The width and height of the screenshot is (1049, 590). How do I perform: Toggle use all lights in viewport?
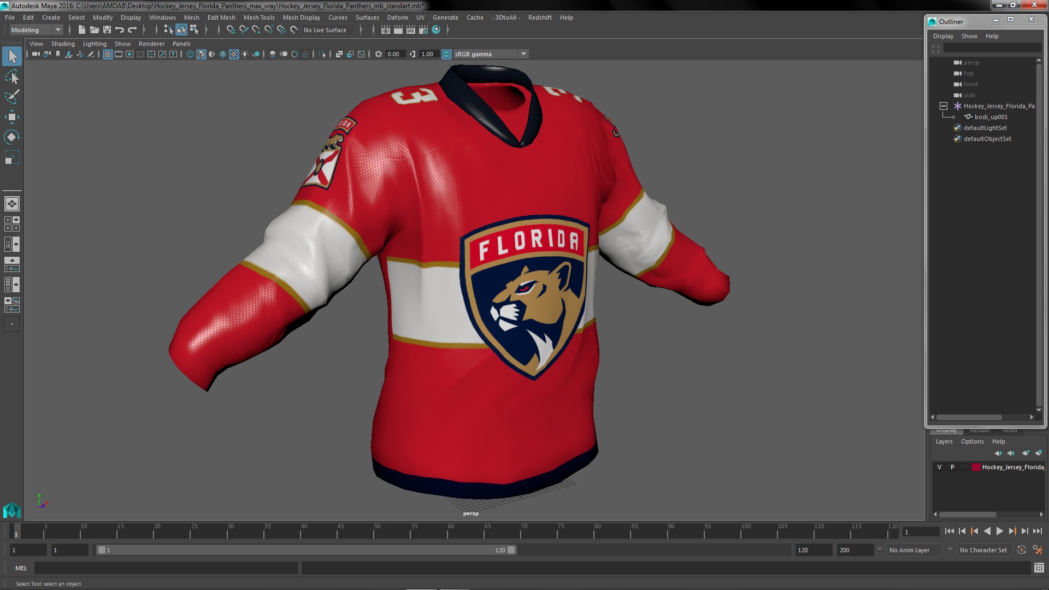tap(245, 54)
